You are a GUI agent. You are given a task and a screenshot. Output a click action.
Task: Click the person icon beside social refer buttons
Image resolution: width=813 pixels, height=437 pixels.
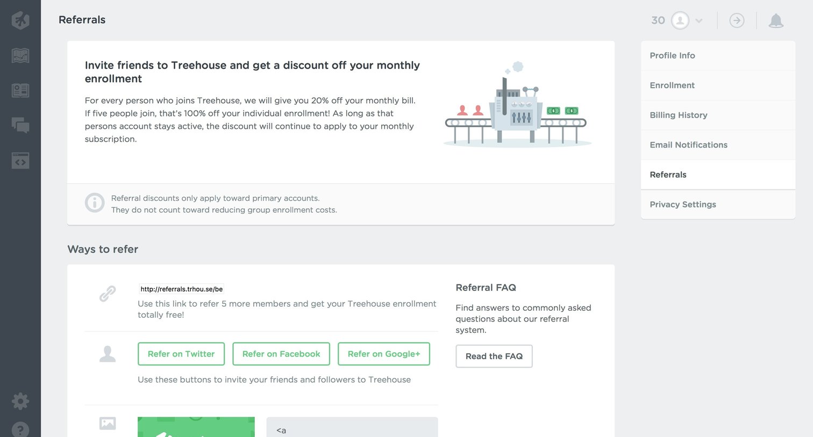pos(108,354)
